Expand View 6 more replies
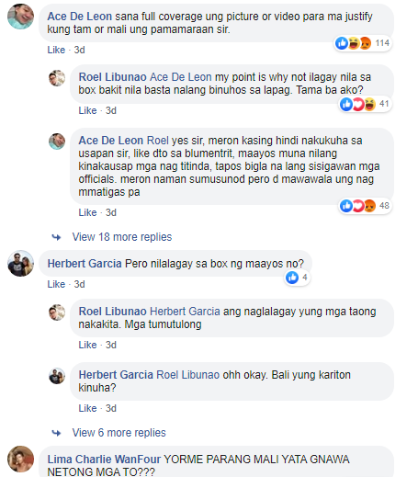Screen dimensions: 418x477 coord(119,433)
